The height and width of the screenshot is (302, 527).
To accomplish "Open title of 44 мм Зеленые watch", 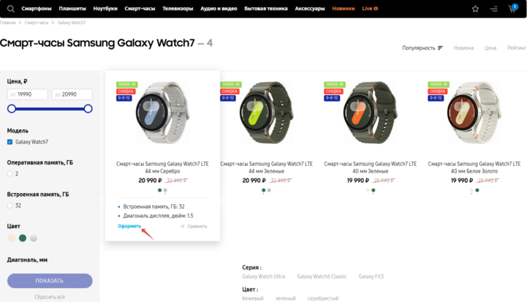I will pyautogui.click(x=267, y=167).
